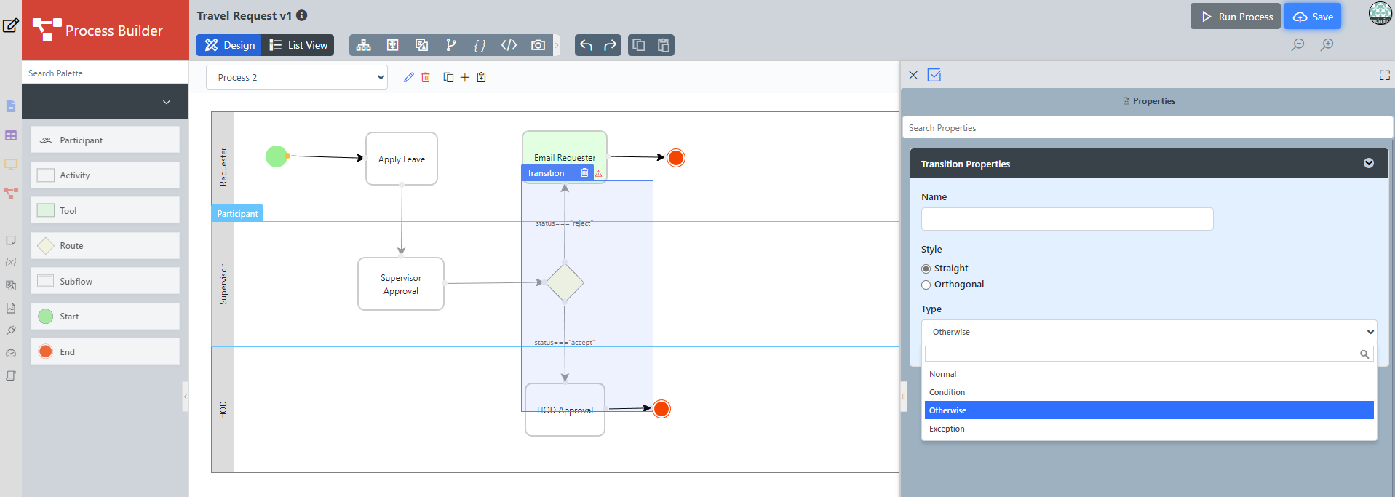
Task: Click the red delete process trash icon
Action: click(x=426, y=77)
